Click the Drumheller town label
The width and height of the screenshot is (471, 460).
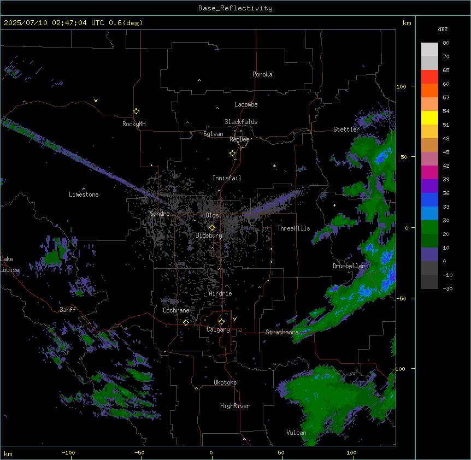pos(349,266)
